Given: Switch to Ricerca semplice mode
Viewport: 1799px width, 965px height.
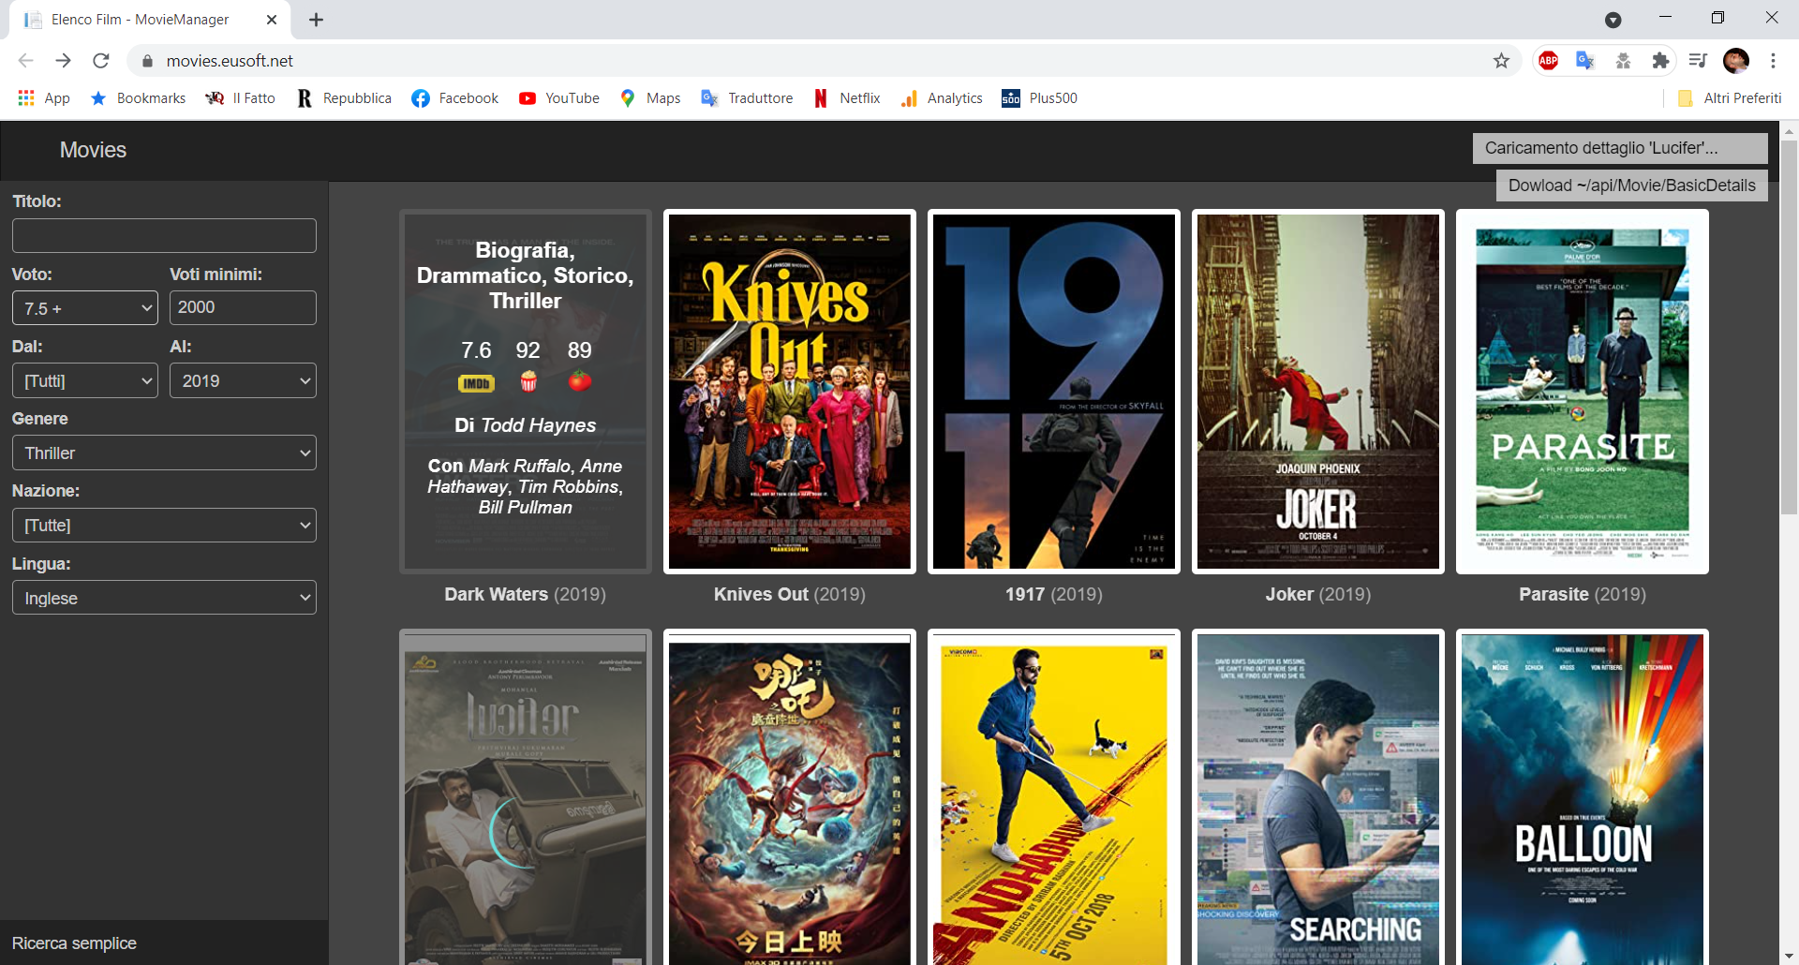Looking at the screenshot, I should 74,943.
